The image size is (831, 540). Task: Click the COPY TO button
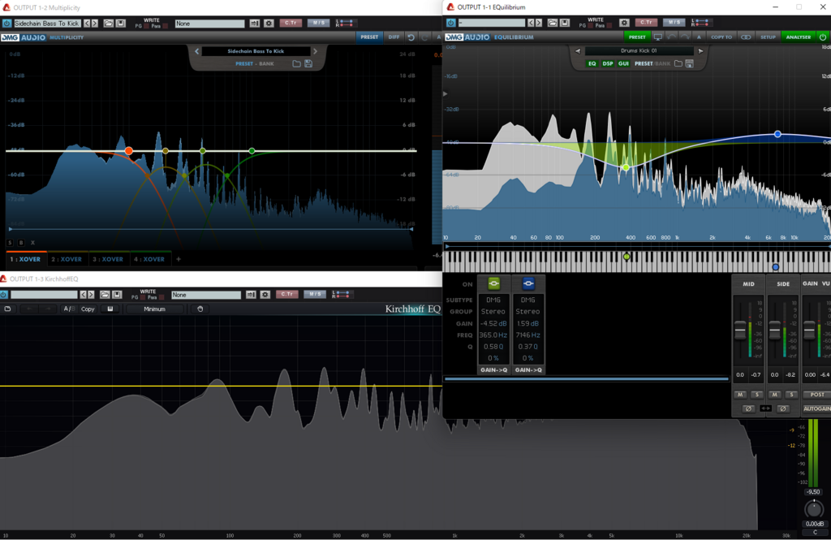coord(721,37)
